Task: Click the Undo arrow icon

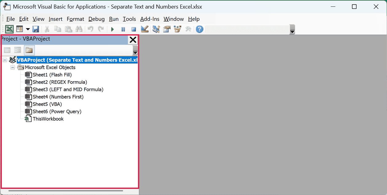Action: click(90, 29)
